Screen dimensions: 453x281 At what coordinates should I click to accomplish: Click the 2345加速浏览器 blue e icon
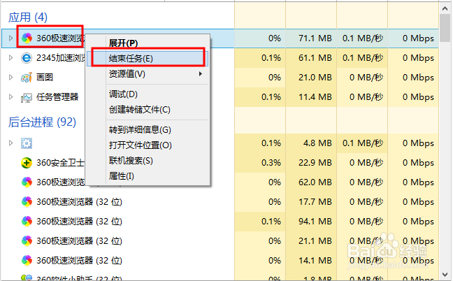27,58
